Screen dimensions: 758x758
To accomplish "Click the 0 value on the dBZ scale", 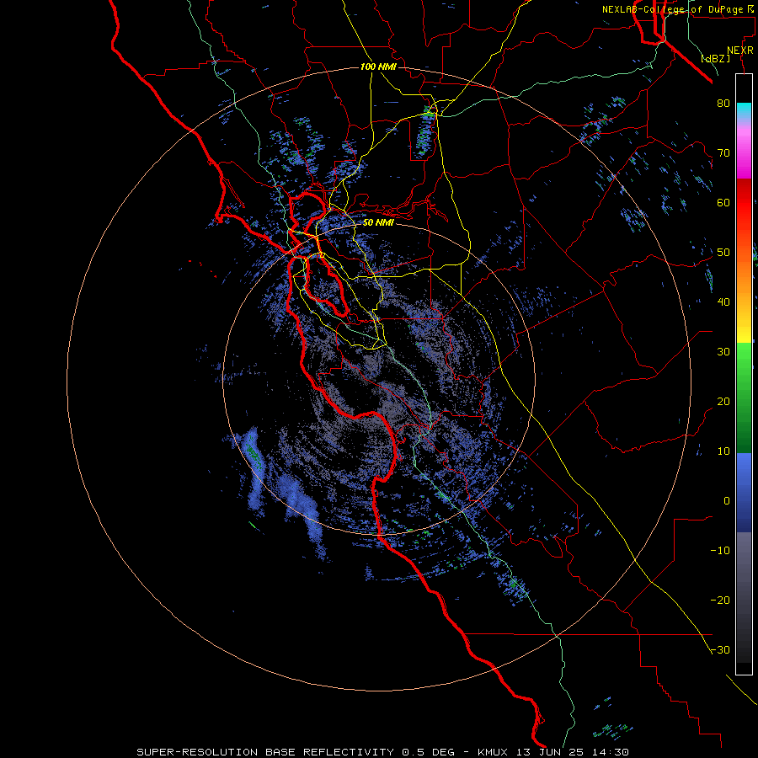I will pos(727,501).
